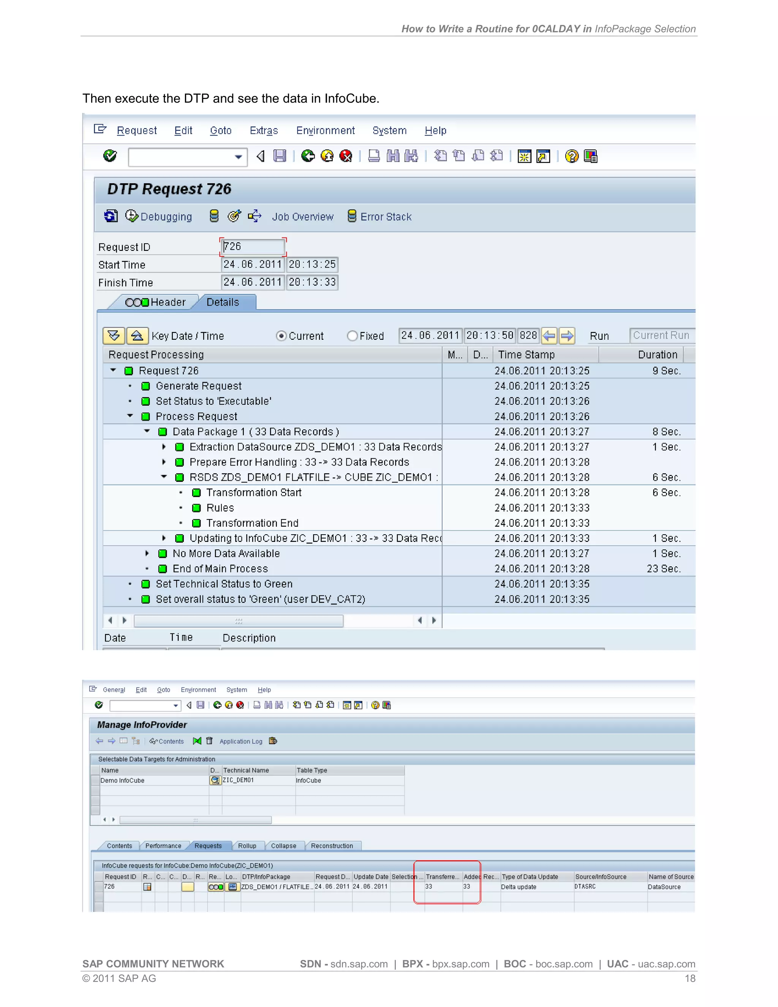Click Collapse All nodes icon near Key Date

(138, 336)
